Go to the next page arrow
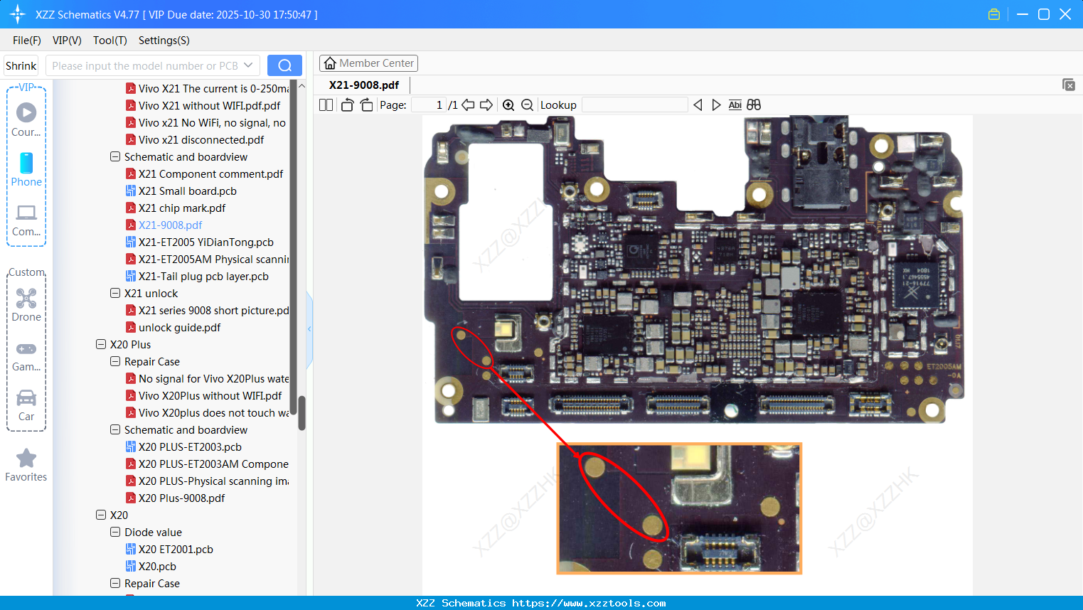Image resolution: width=1083 pixels, height=610 pixels. pyautogui.click(x=486, y=105)
